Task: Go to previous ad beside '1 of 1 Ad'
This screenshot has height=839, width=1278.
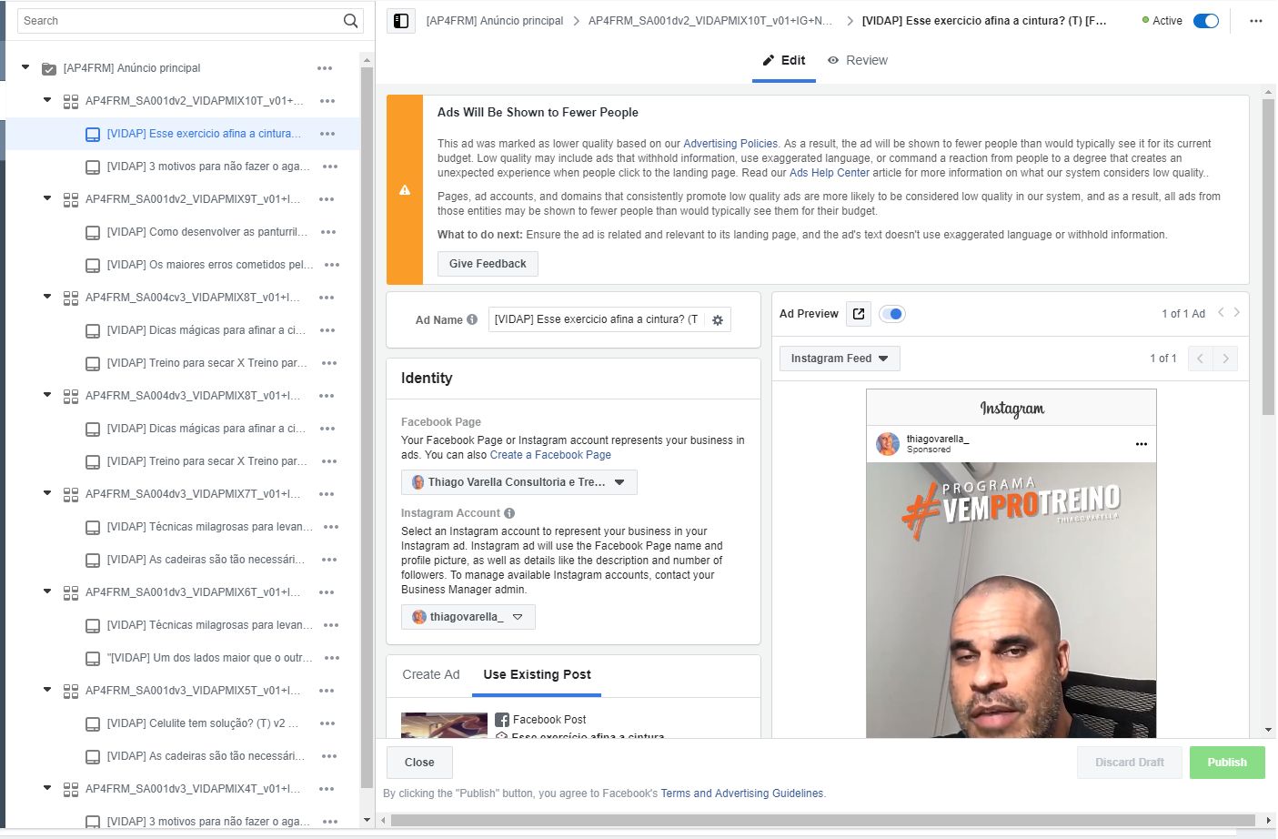Action: [x=1221, y=313]
